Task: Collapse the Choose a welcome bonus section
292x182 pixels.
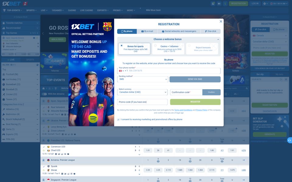Action: click(x=218, y=39)
